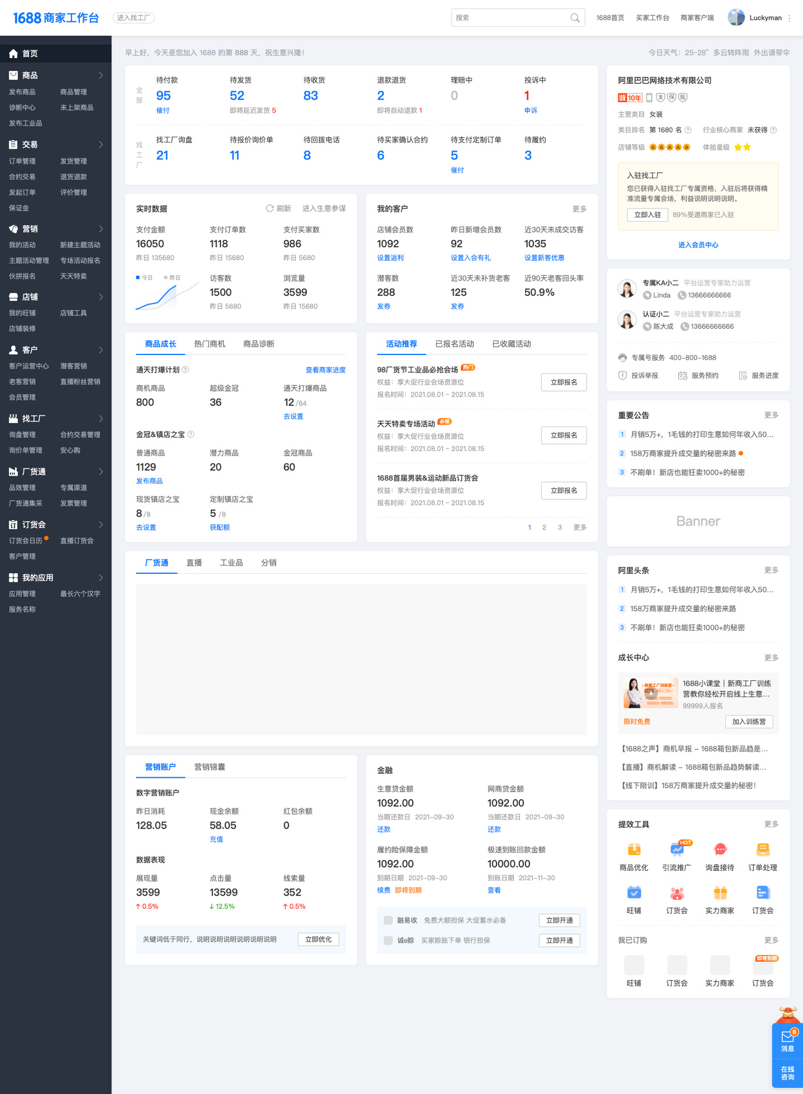Expand the 交易 sidebar section chevron

pyautogui.click(x=101, y=145)
